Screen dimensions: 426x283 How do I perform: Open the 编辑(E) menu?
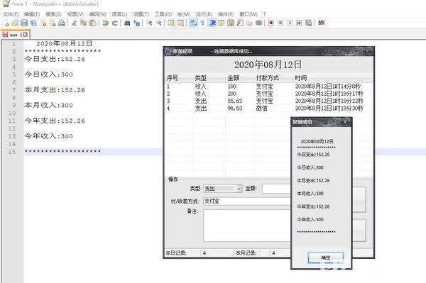point(32,14)
